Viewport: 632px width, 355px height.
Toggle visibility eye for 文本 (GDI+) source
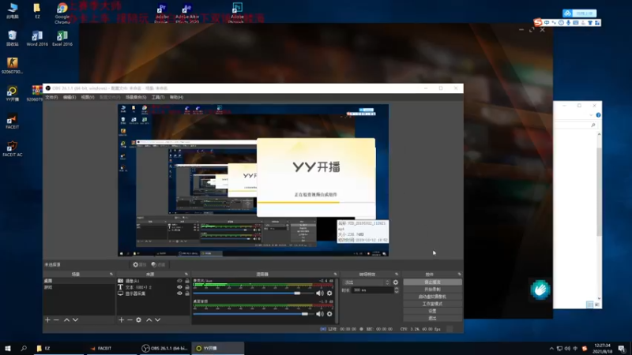pos(179,287)
